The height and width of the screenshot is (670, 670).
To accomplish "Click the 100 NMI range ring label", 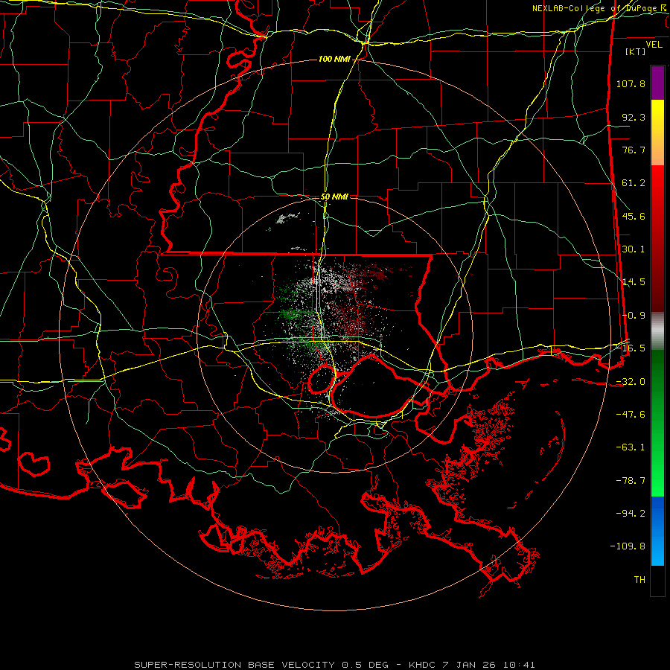I will pyautogui.click(x=334, y=59).
